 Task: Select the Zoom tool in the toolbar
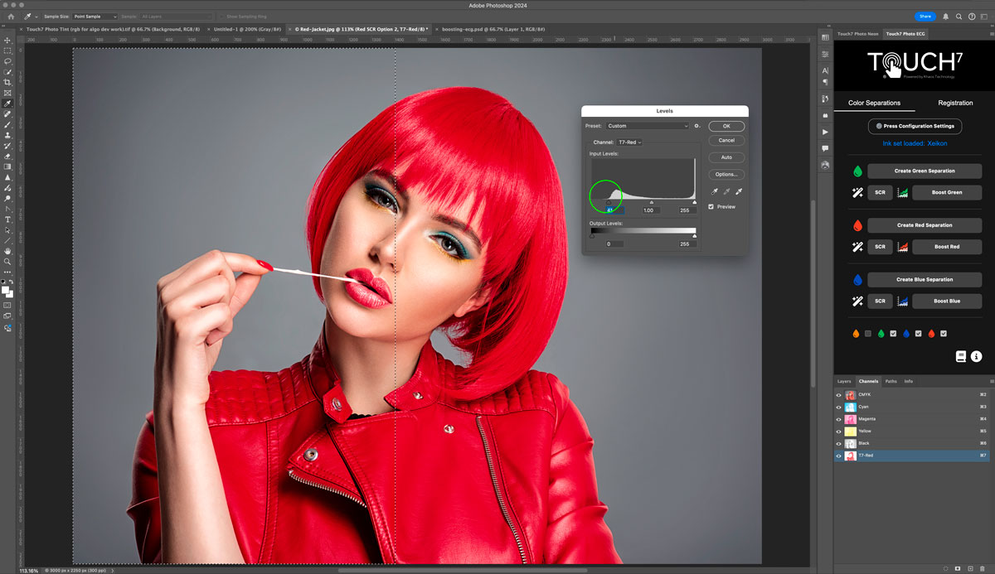(7, 262)
